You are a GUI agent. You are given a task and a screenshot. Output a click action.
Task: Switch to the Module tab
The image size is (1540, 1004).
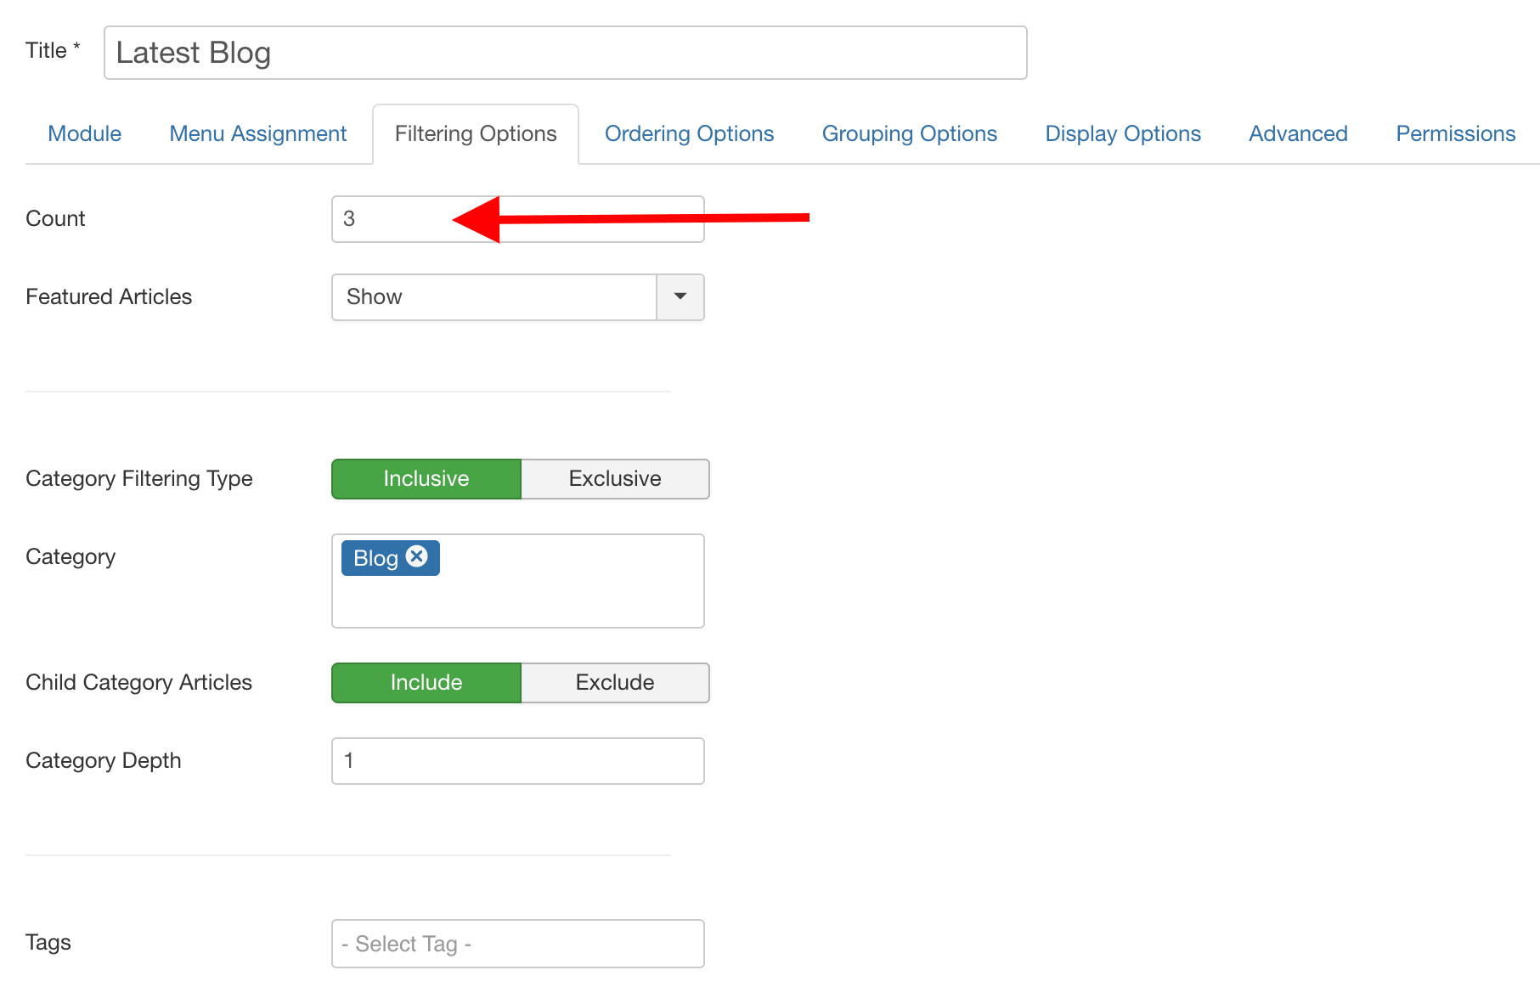coord(84,134)
